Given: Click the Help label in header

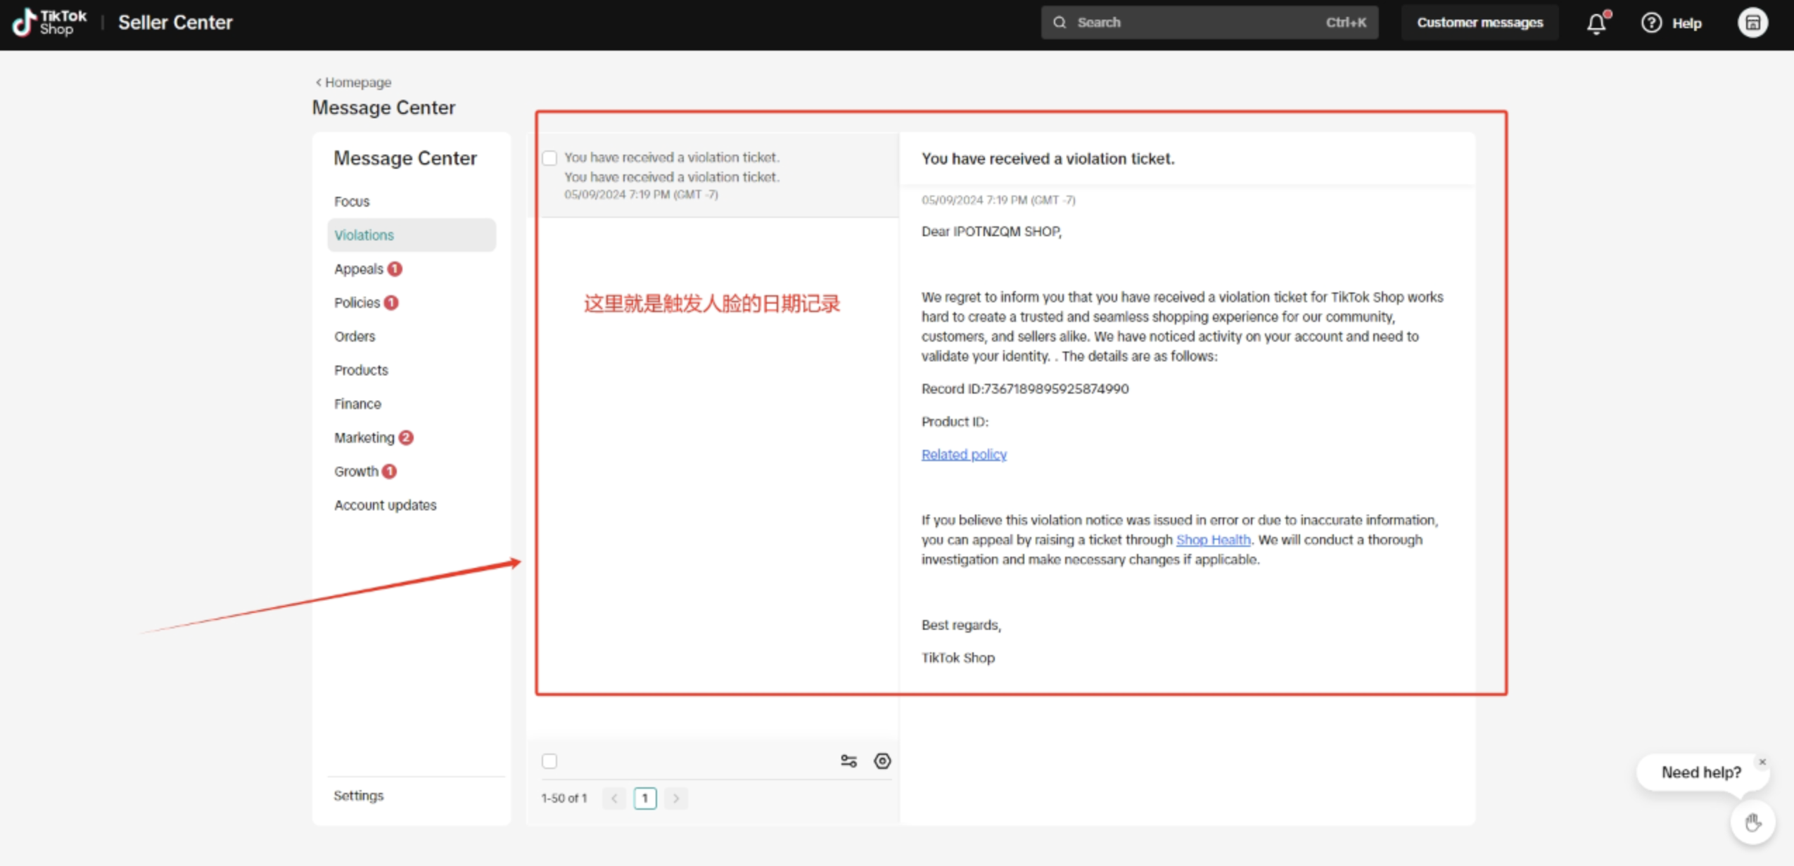Looking at the screenshot, I should click(x=1686, y=23).
